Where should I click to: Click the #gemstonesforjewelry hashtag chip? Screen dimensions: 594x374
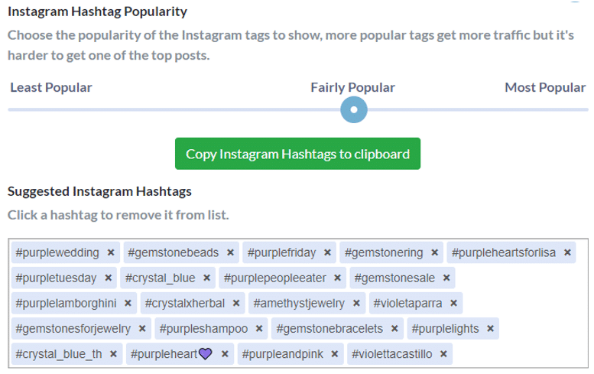pos(81,329)
